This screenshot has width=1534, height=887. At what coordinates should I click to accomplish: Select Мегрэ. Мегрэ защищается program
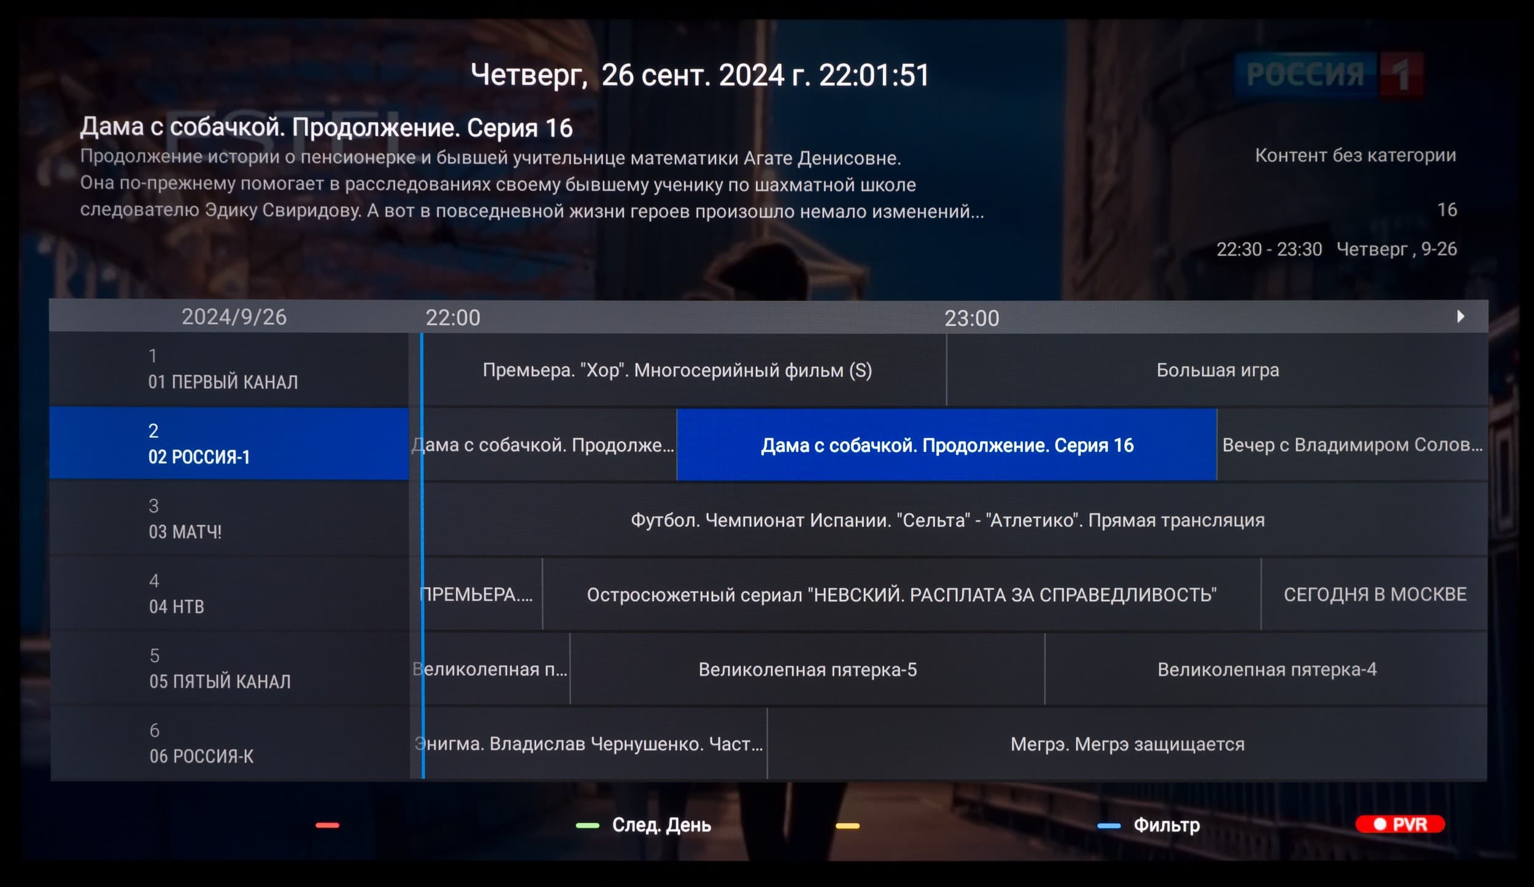pyautogui.click(x=1127, y=744)
